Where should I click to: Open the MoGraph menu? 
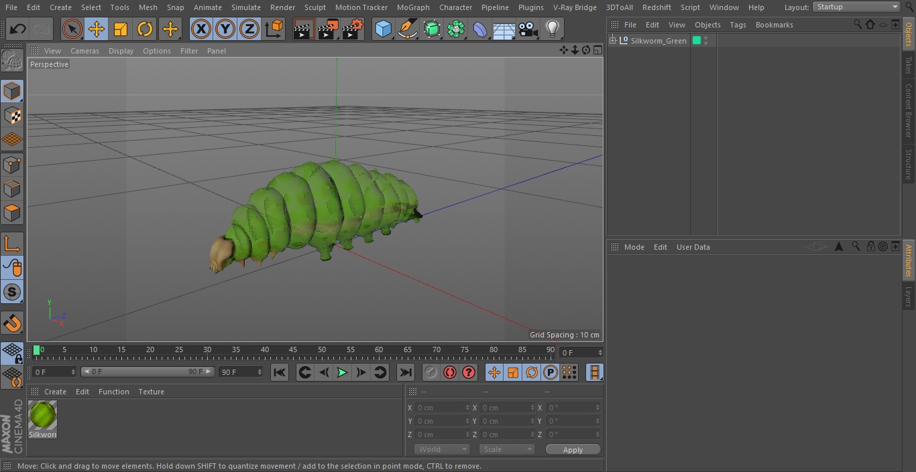click(413, 7)
